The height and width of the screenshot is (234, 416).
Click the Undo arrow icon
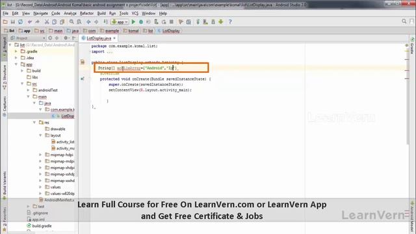click(x=29, y=22)
